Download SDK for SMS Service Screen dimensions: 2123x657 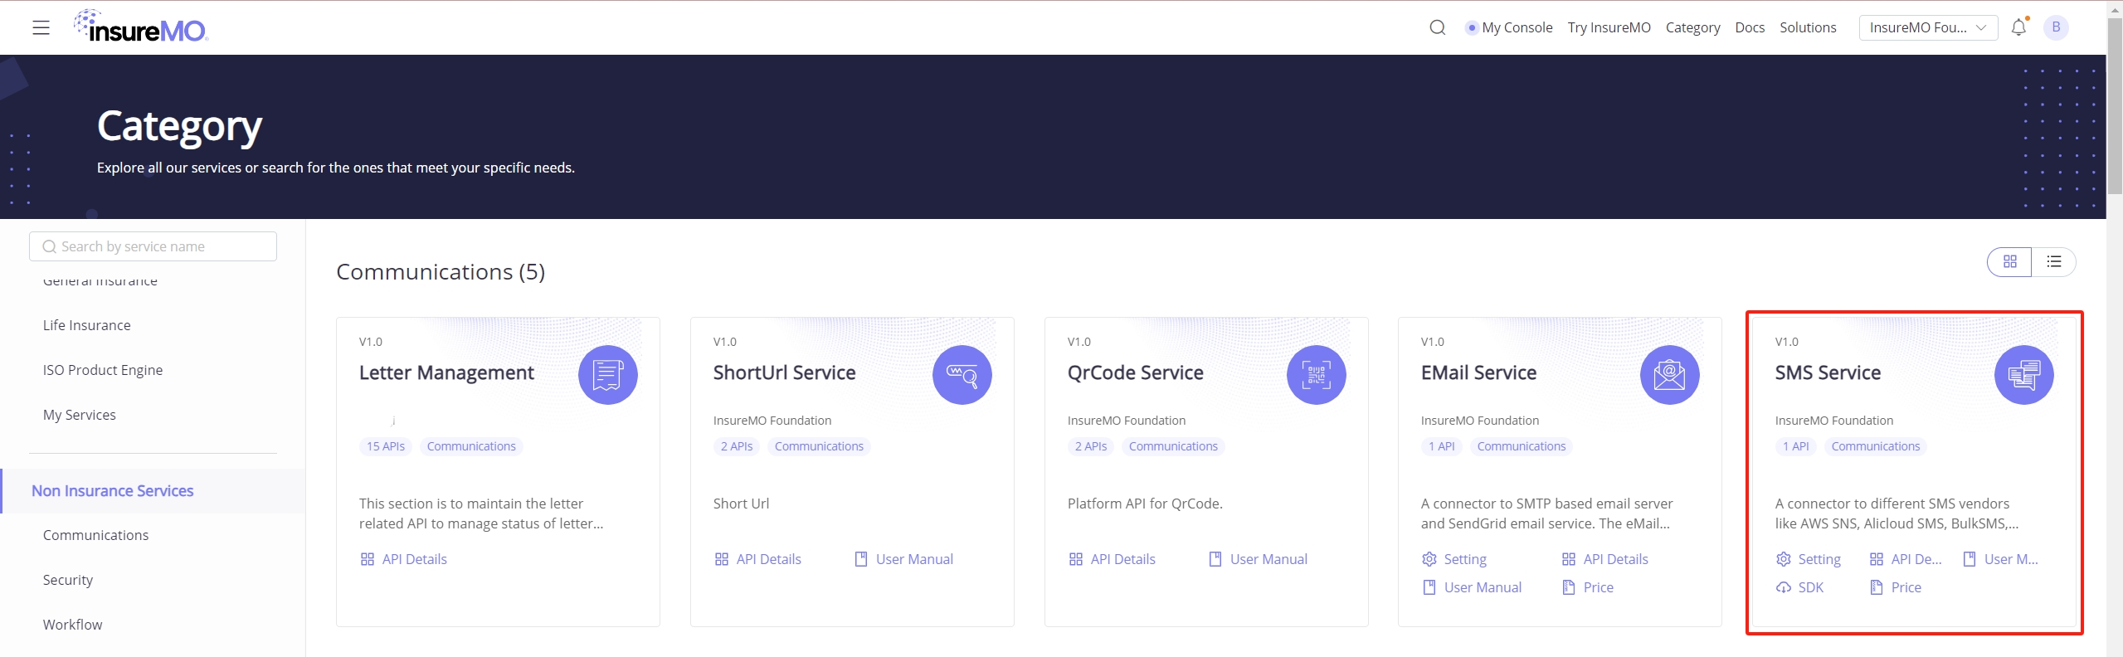(1800, 587)
